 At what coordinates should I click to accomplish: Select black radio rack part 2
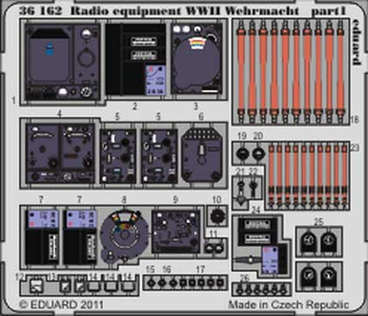(136, 60)
